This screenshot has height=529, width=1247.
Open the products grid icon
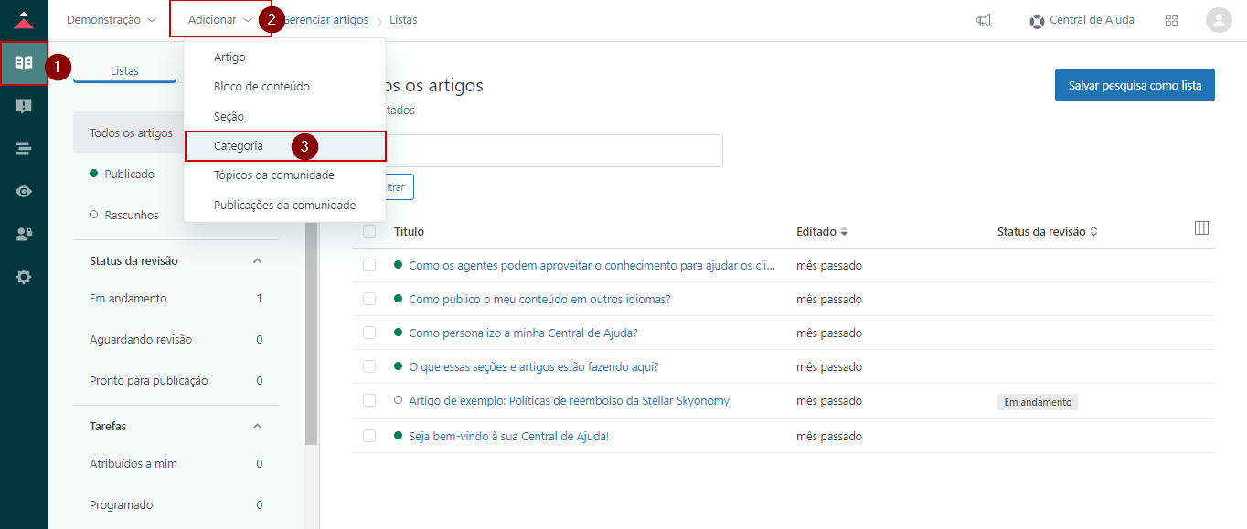point(1171,20)
